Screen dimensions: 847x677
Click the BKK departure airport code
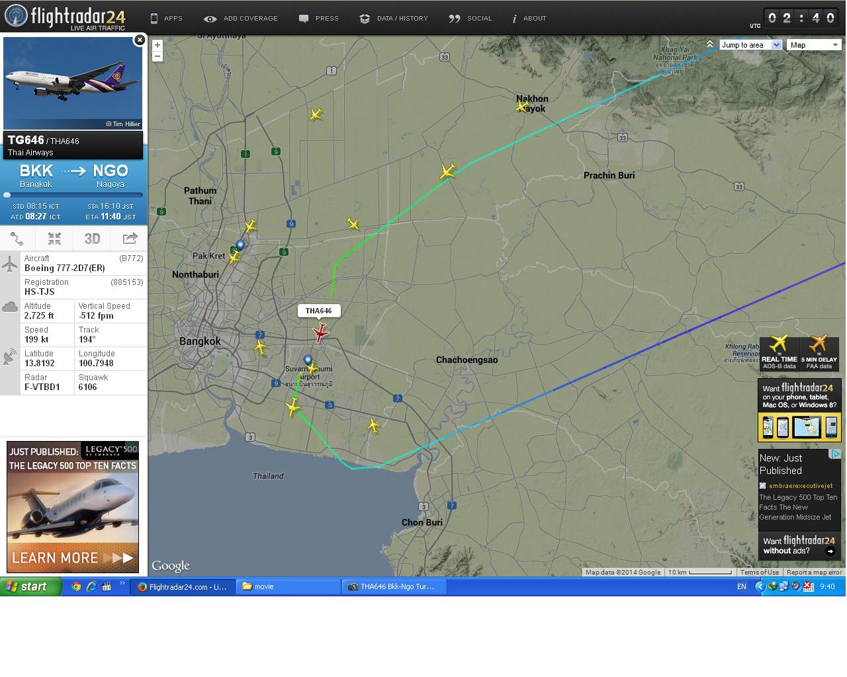tap(36, 171)
